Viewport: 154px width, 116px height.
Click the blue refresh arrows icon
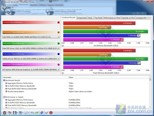coord(42,113)
